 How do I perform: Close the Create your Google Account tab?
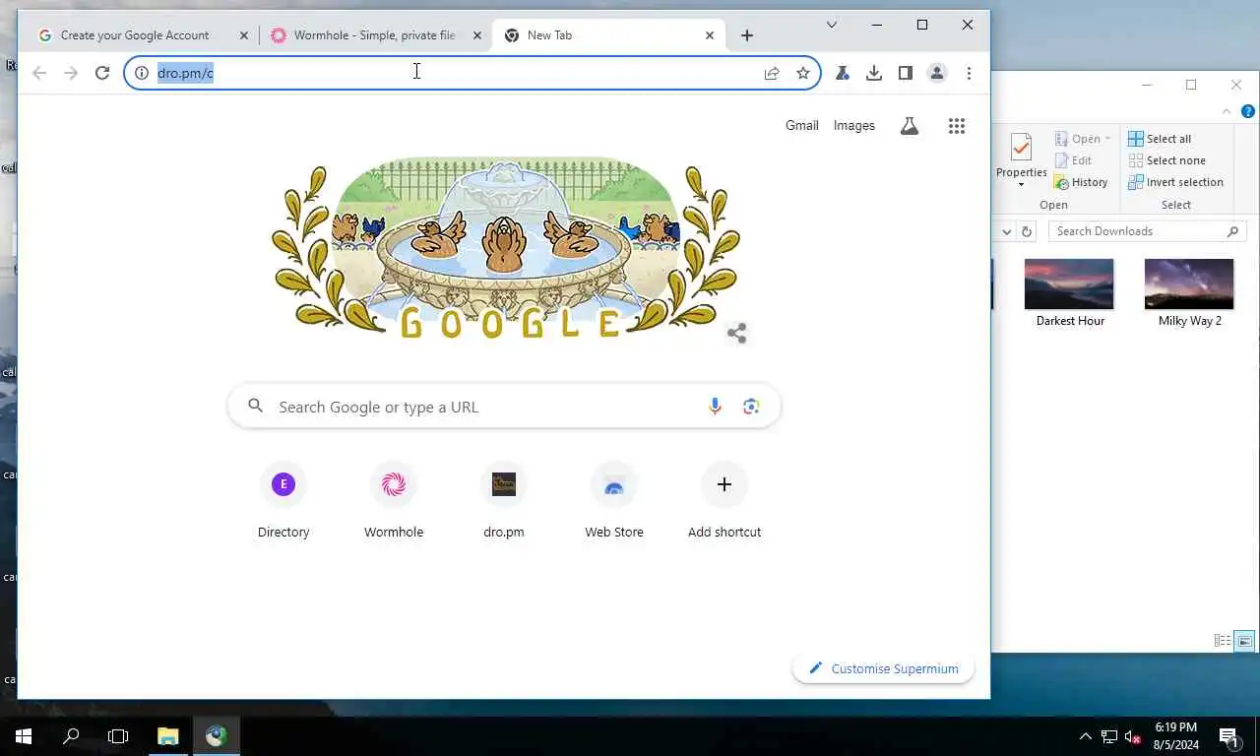244,35
